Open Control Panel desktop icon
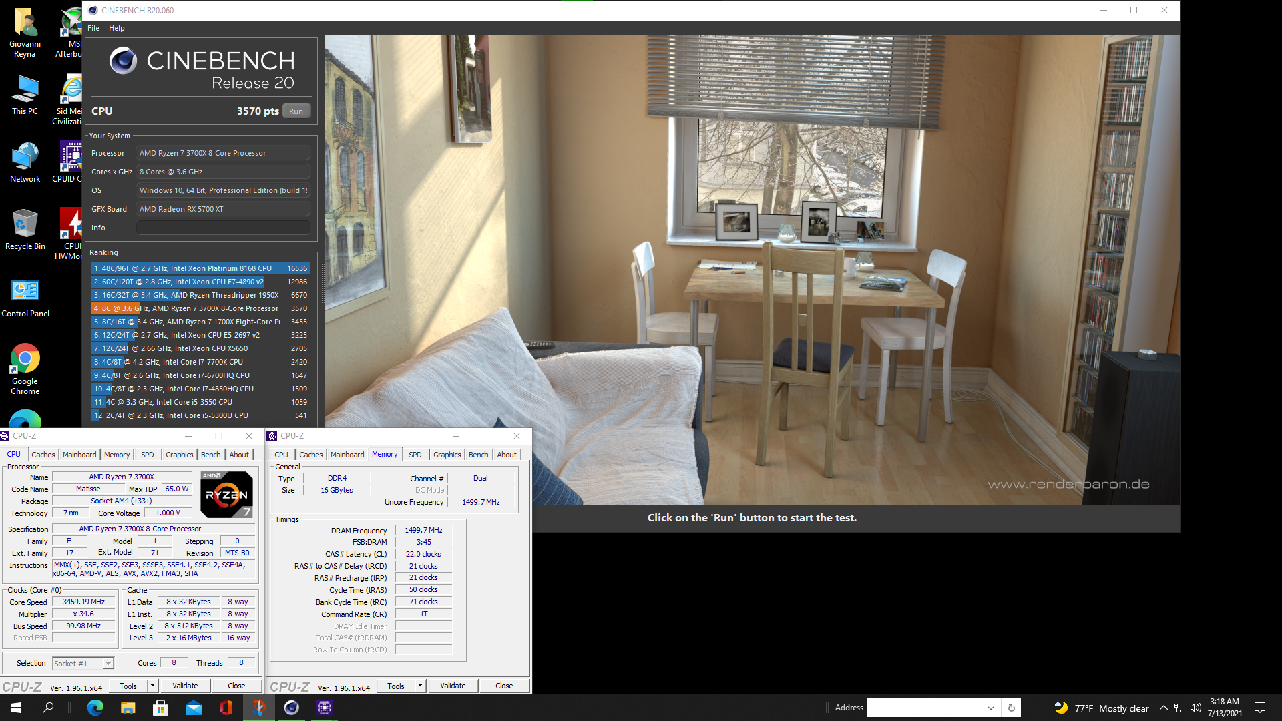Image resolution: width=1282 pixels, height=721 pixels. [25, 298]
